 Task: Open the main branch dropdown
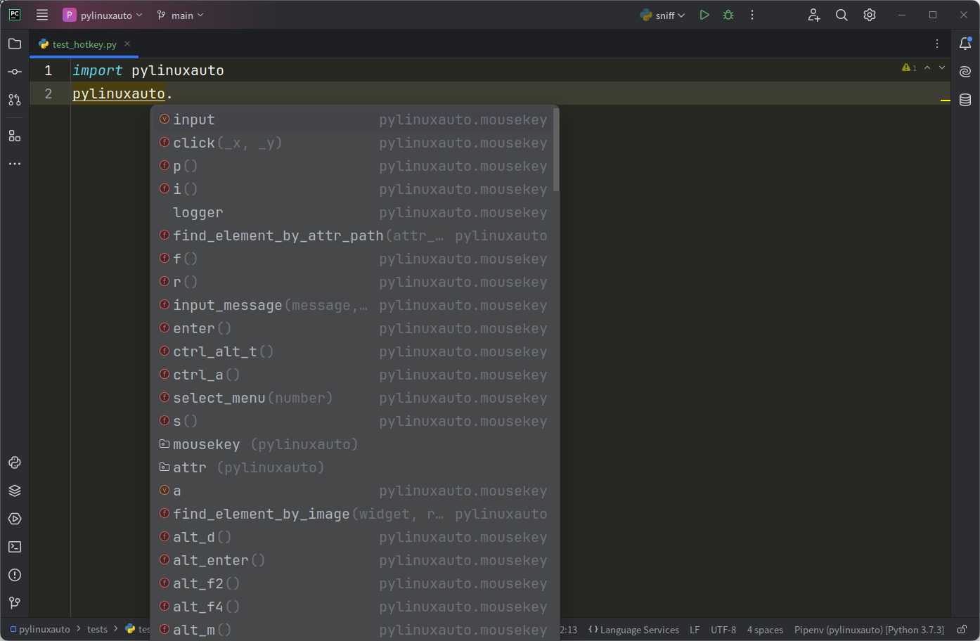180,15
